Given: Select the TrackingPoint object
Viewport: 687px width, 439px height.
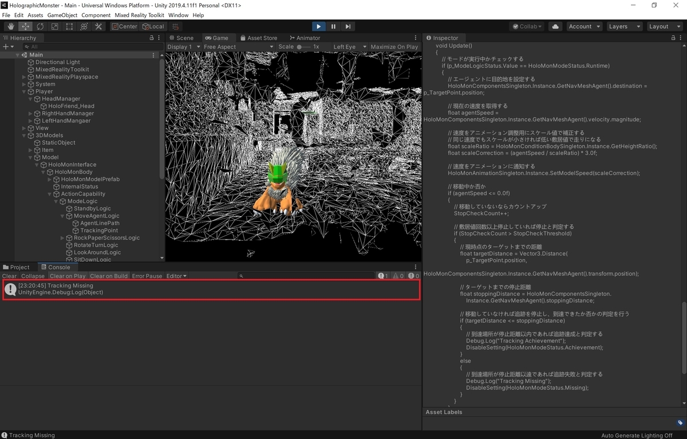Looking at the screenshot, I should point(99,230).
